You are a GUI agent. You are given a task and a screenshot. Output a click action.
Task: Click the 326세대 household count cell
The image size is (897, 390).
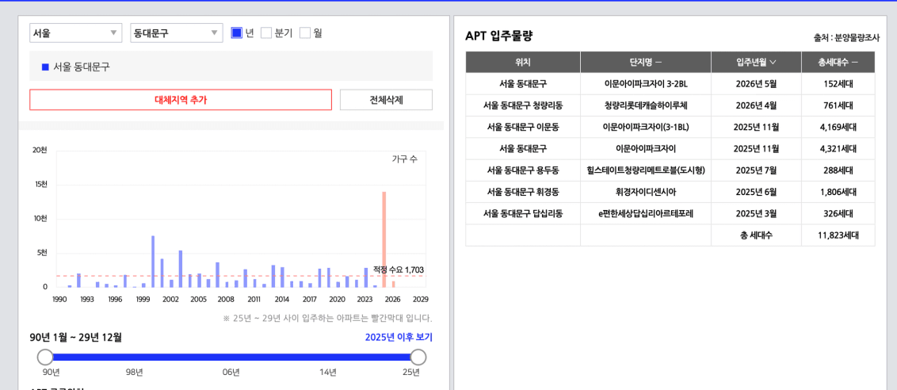coord(838,213)
